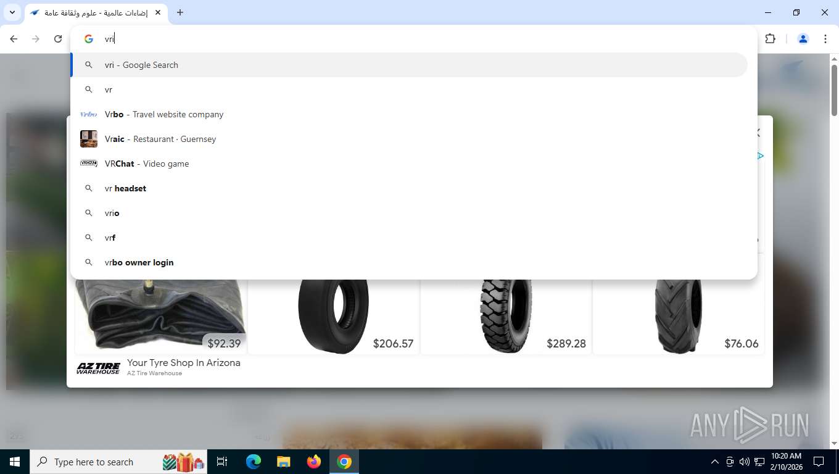Choose VRChat Video game suggestion

(409, 164)
